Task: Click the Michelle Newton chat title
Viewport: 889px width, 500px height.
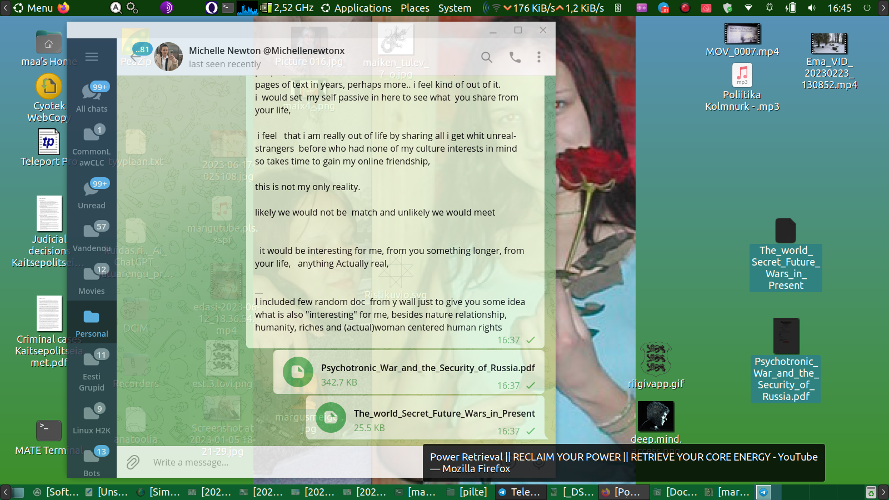Action: (x=267, y=51)
